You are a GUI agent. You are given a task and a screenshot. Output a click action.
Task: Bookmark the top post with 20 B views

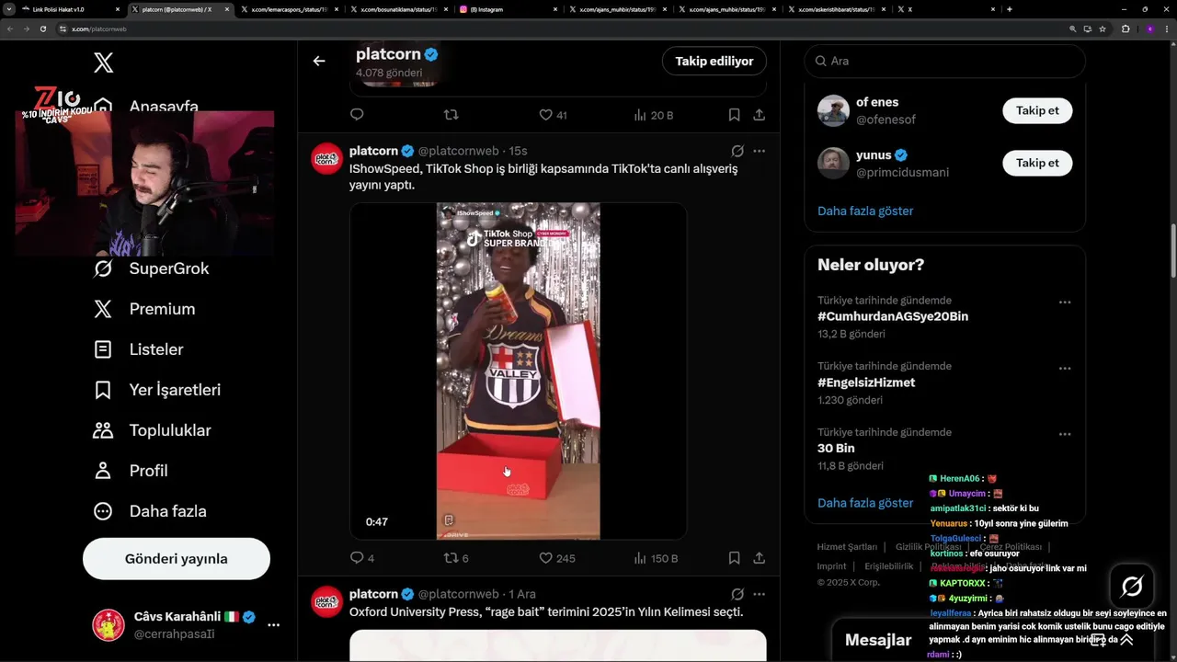coord(734,115)
